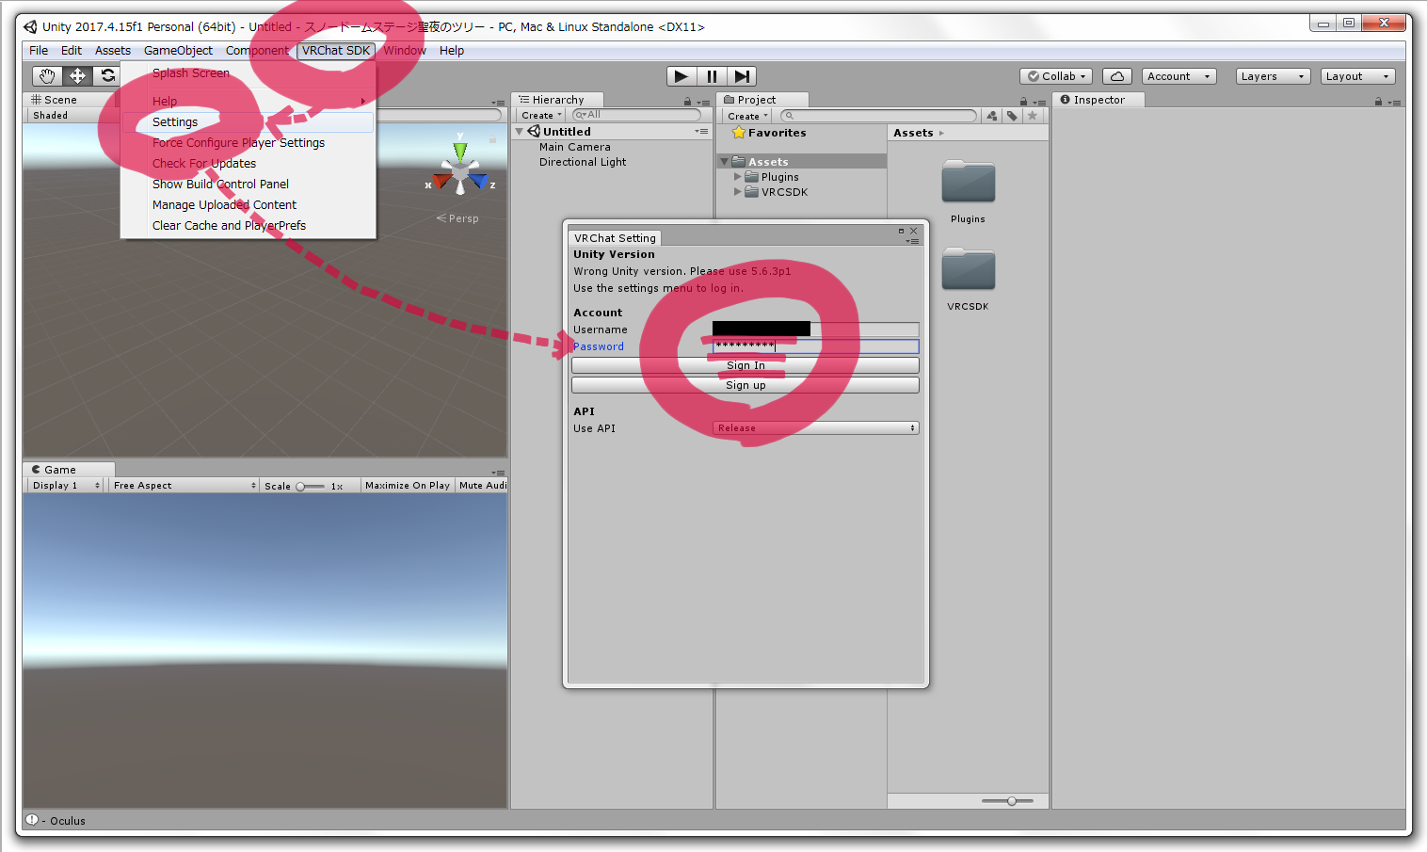The image size is (1427, 852).
Task: Choose Settings from the VRChat SDK menu
Action: tap(248, 122)
